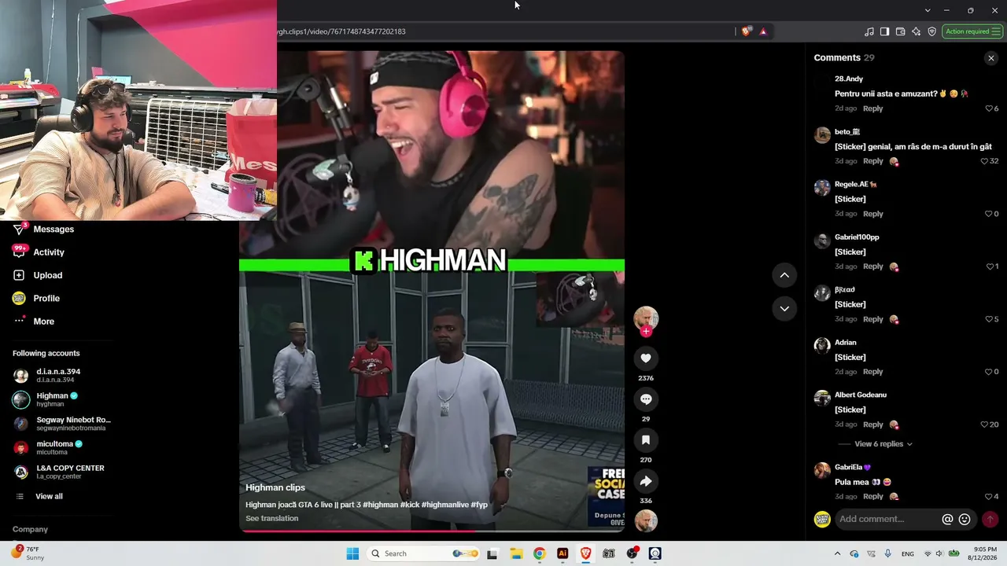
Task: Share the video with arrow icon
Action: (x=646, y=481)
